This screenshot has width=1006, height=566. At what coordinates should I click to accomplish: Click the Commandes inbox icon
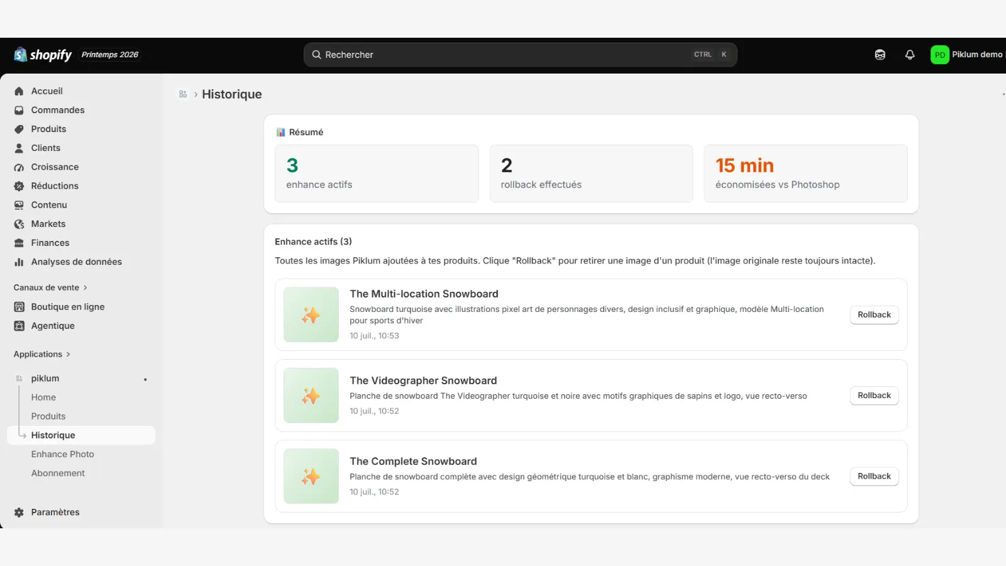(x=19, y=110)
